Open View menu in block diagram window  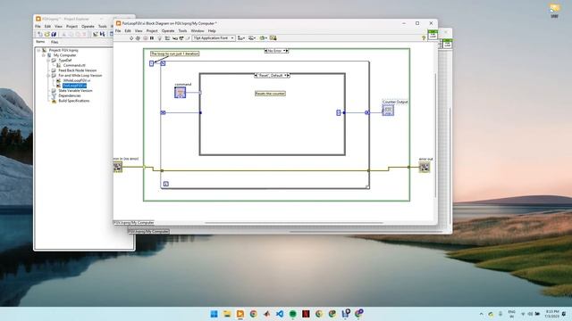139,31
